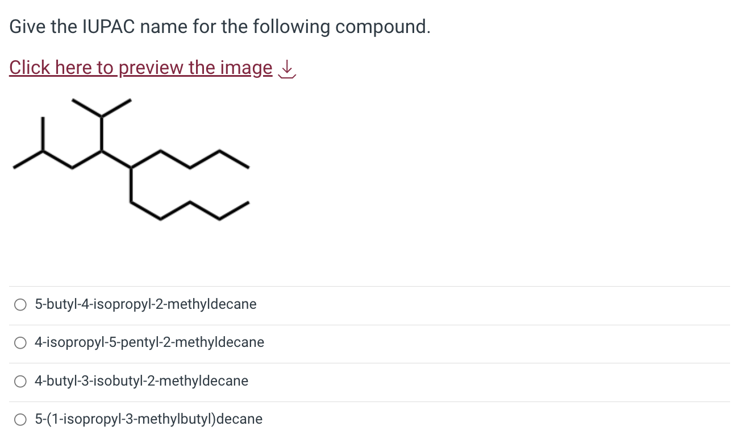The width and height of the screenshot is (742, 447).
Task: Click the answer text reading 4-butyl-3-isobutyl-2-methyldecane
Action: [141, 381]
